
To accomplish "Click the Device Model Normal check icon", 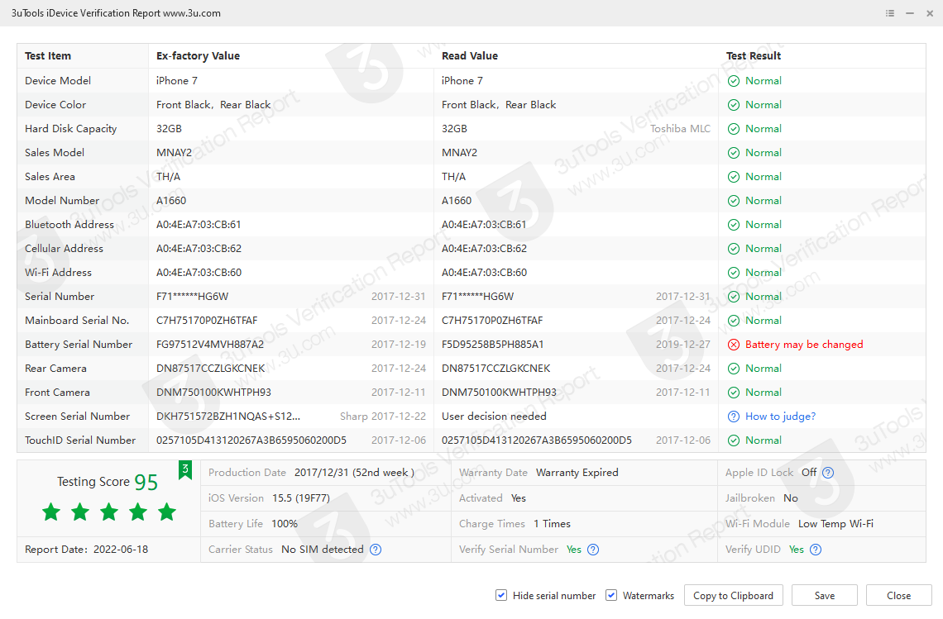I will pos(733,81).
